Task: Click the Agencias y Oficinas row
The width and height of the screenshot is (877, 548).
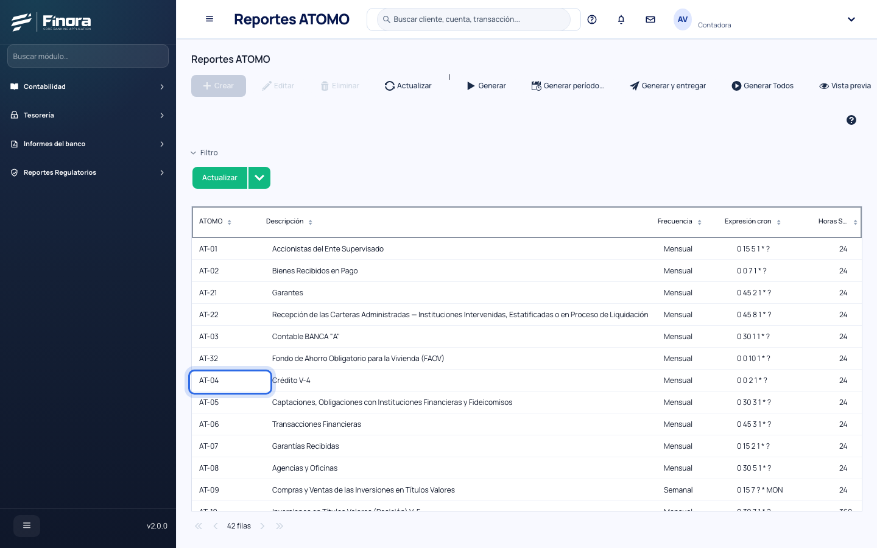Action: pos(527,468)
